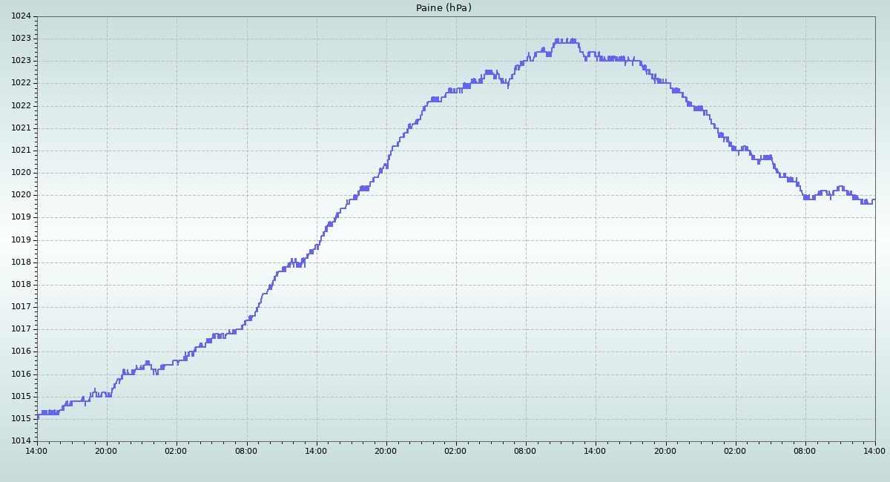Image resolution: width=890 pixels, height=482 pixels.
Task: Click the first 08:00 x-axis label
Action: (x=246, y=451)
